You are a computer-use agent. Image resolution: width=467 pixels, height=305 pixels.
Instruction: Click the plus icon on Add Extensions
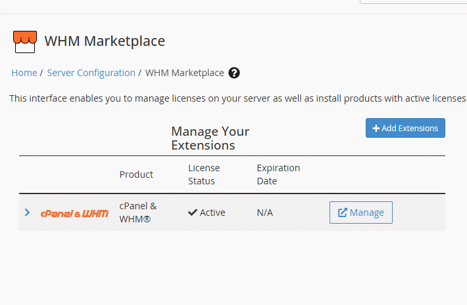[376, 129]
